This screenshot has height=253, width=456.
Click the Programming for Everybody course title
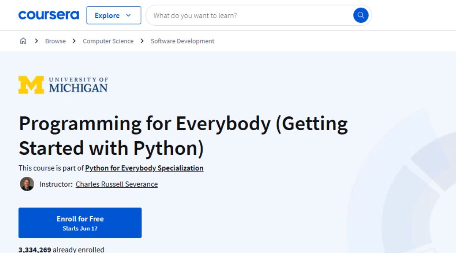pyautogui.click(x=183, y=135)
